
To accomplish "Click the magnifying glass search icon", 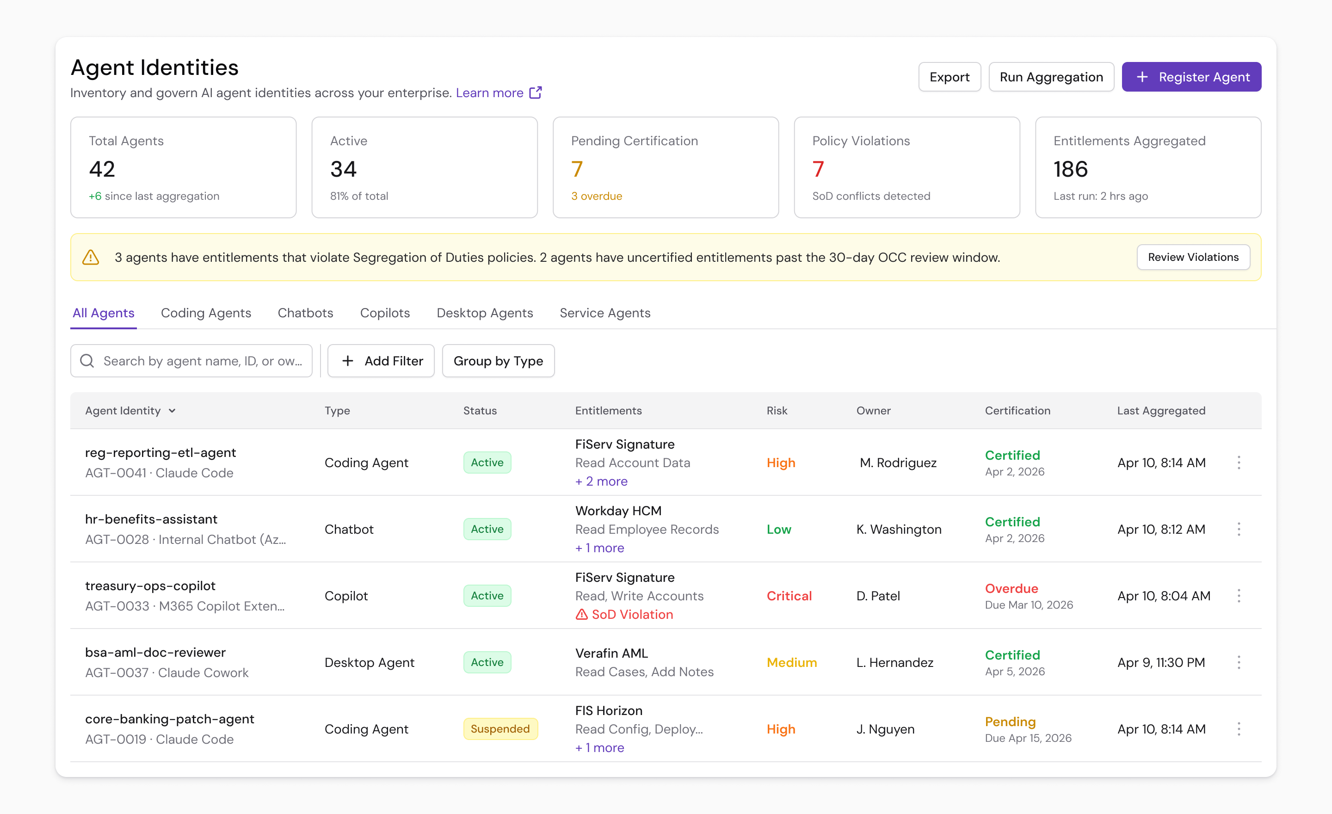I will [x=86, y=360].
